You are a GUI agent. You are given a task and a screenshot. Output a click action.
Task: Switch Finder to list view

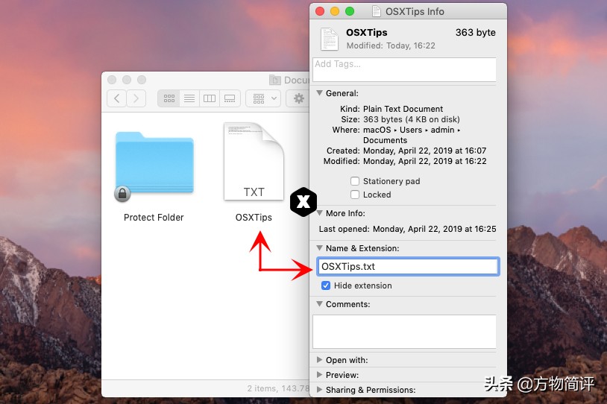coord(189,98)
